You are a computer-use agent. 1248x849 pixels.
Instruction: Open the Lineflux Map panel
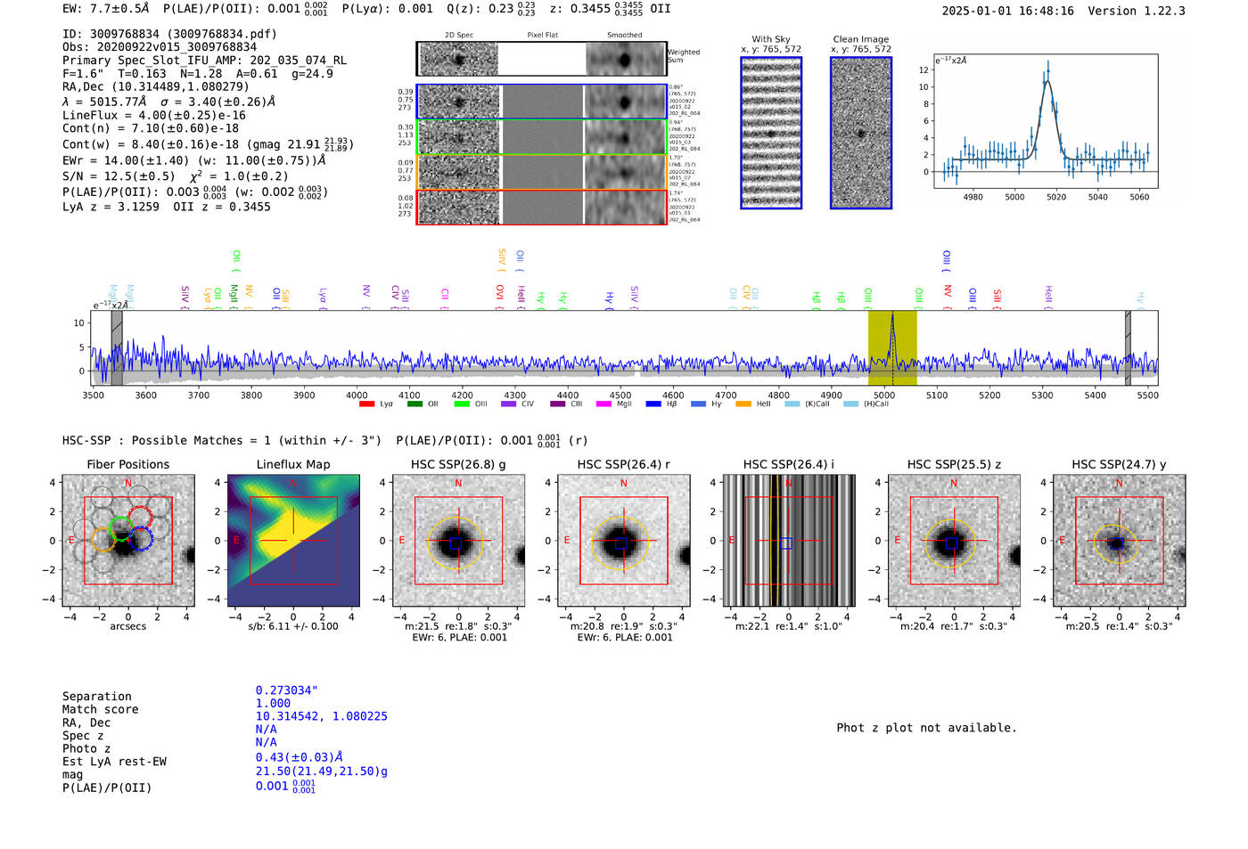[x=293, y=541]
